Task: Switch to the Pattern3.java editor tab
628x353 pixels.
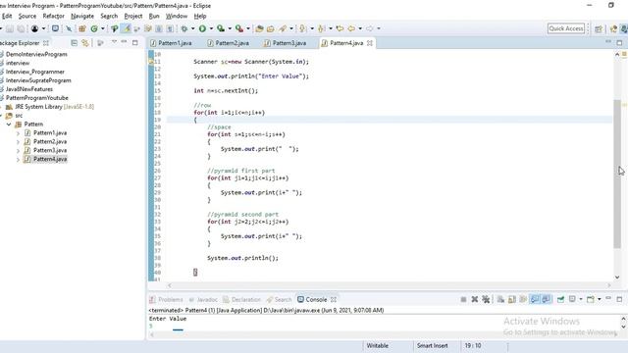Action: point(286,43)
